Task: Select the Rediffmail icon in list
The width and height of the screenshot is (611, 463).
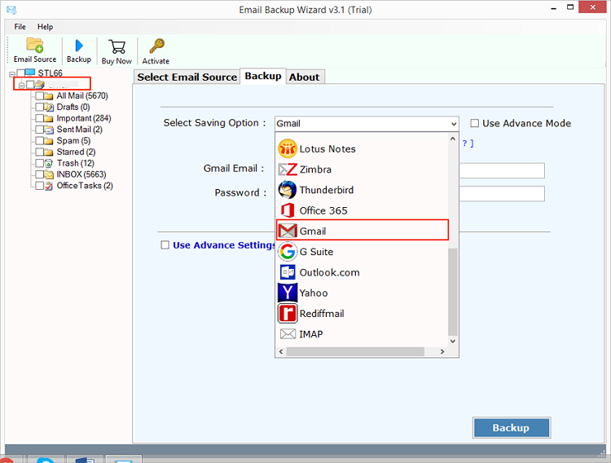Action: coord(288,313)
